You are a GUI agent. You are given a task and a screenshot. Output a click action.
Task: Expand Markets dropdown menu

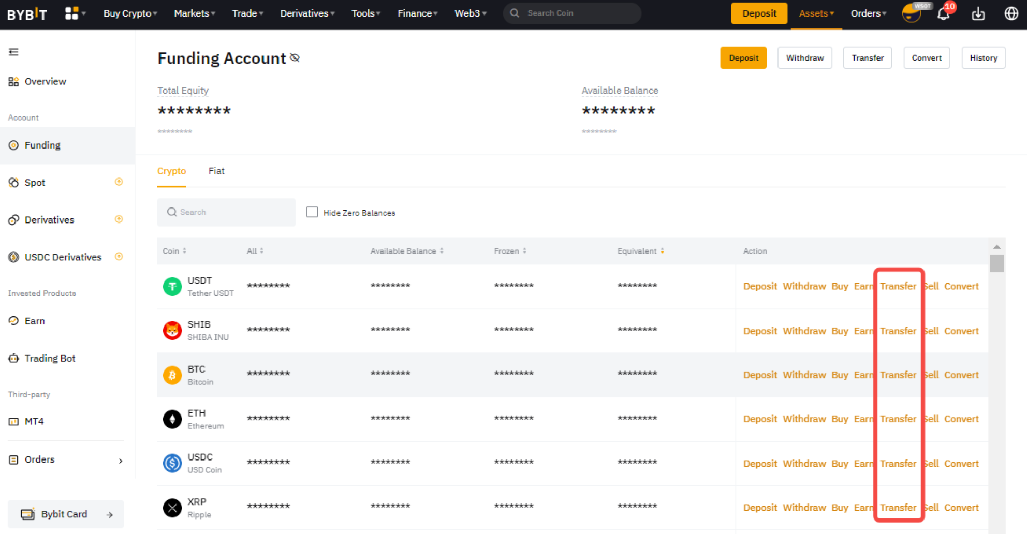point(195,13)
